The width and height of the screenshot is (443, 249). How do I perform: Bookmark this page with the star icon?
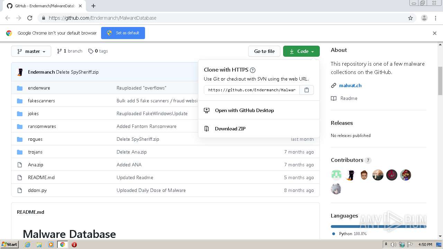pos(410,18)
